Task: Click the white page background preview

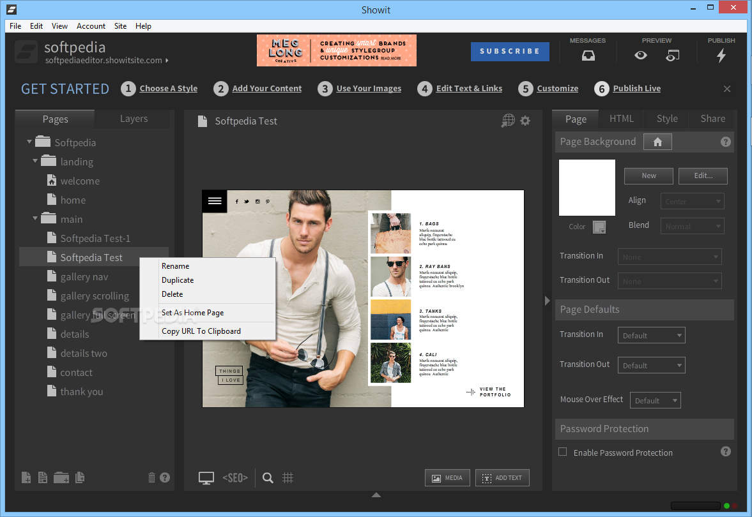Action: pyautogui.click(x=587, y=188)
